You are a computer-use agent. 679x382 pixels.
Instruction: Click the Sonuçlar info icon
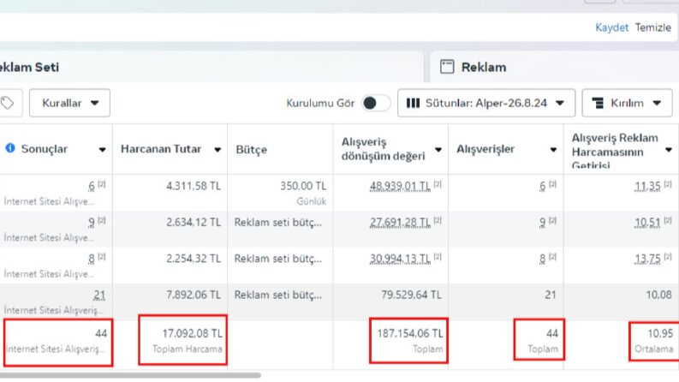[10, 148]
